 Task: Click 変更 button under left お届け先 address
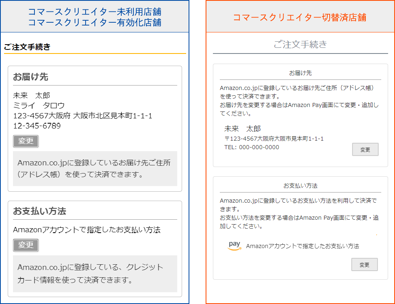point(26,141)
